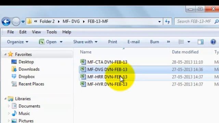Screen dimensions: 219x123
Task: Open Downloads in Favorites
Action: pos(29,69)
